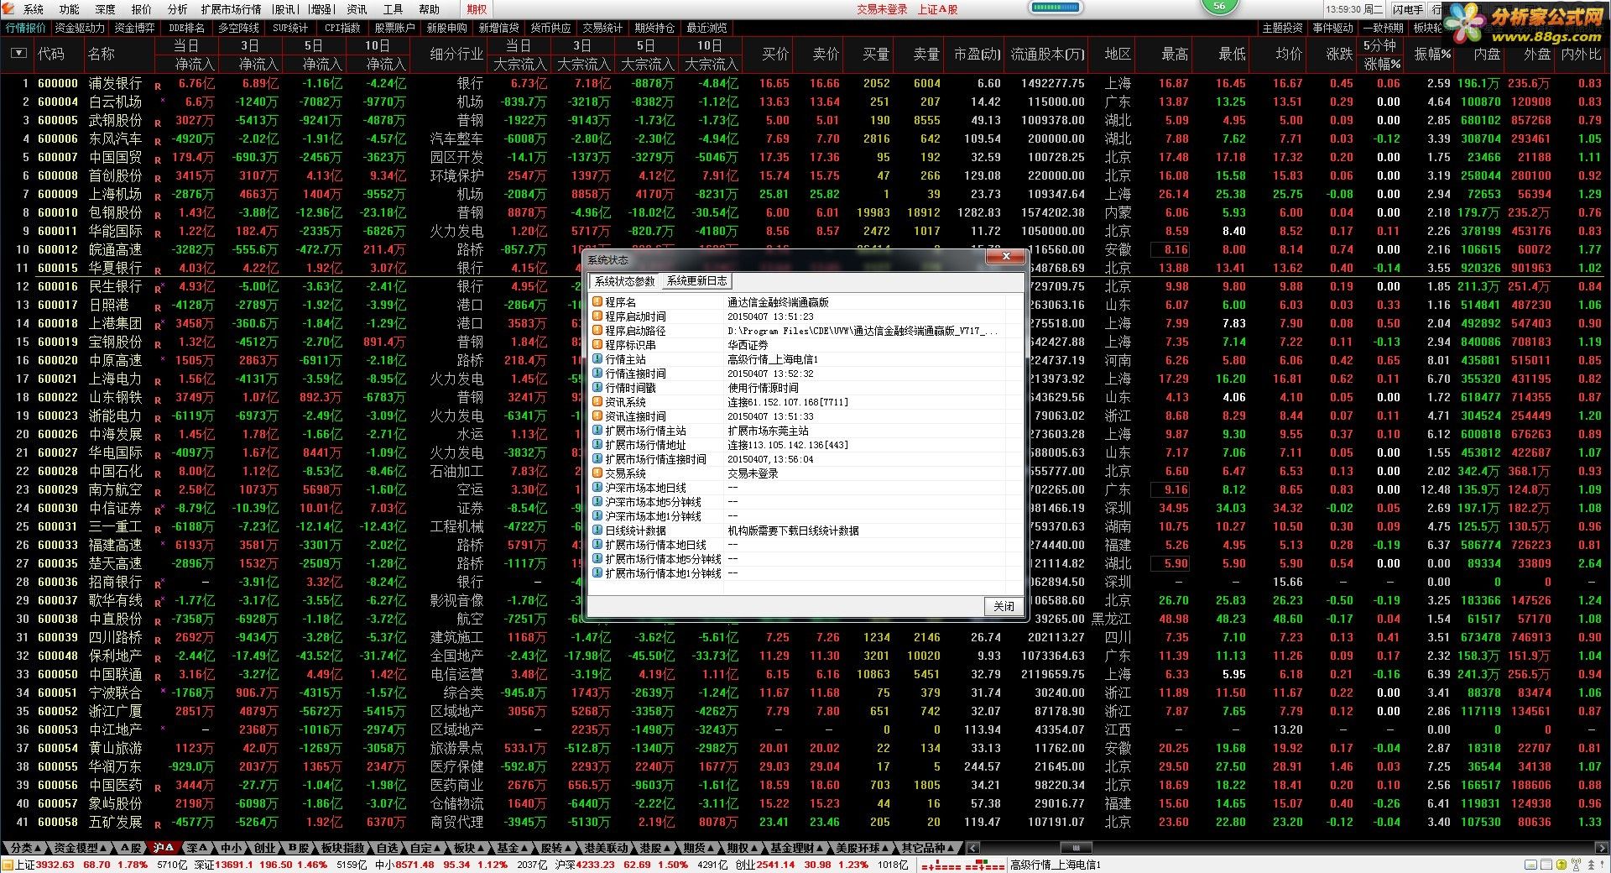Select the 沪A bottom tab
The width and height of the screenshot is (1611, 873).
[164, 848]
